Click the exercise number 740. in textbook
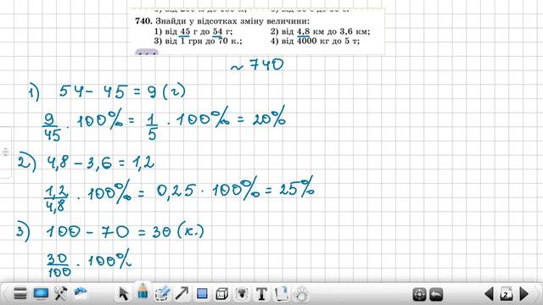The height and width of the screenshot is (305, 543). [143, 21]
